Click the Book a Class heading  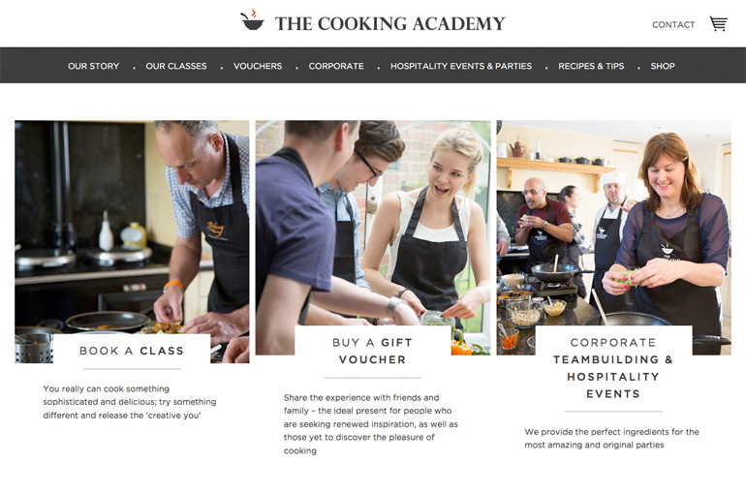[132, 351]
